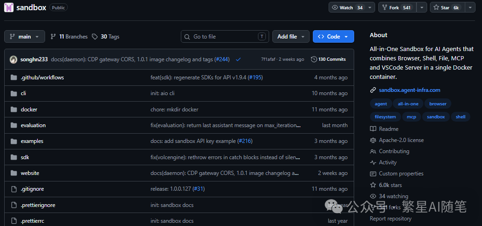
Task: Open commit hash 7f1afaf
Action: coord(269,59)
